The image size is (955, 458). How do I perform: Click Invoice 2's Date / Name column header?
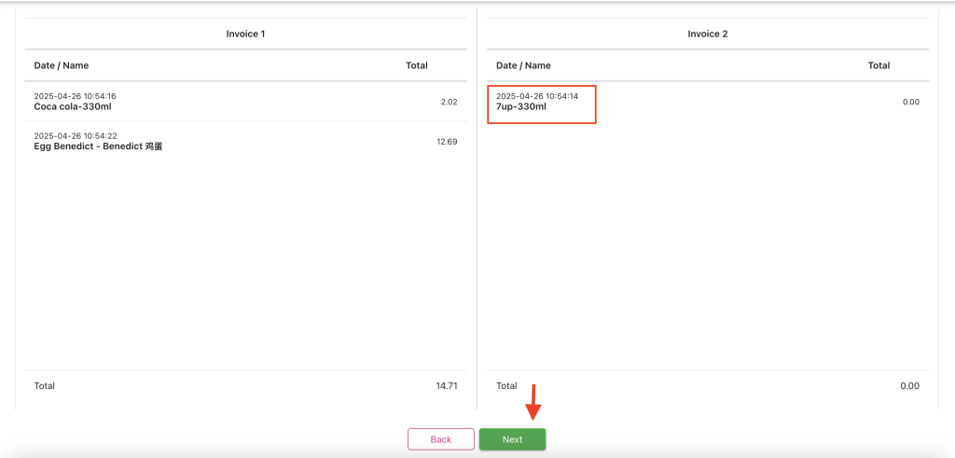[x=523, y=65]
